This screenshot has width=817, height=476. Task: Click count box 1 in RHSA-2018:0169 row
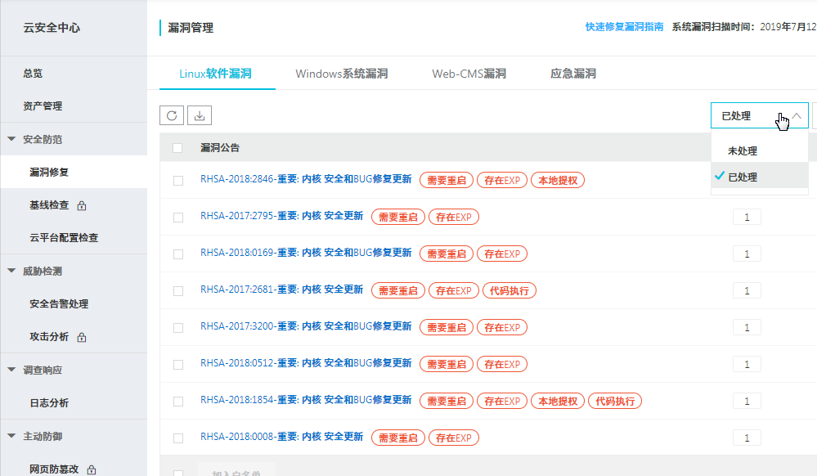point(747,254)
